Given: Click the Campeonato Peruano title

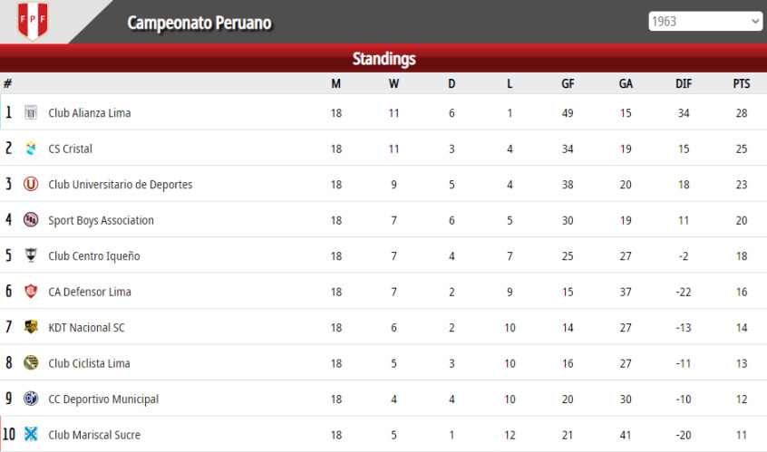Looking at the screenshot, I should 199,23.
